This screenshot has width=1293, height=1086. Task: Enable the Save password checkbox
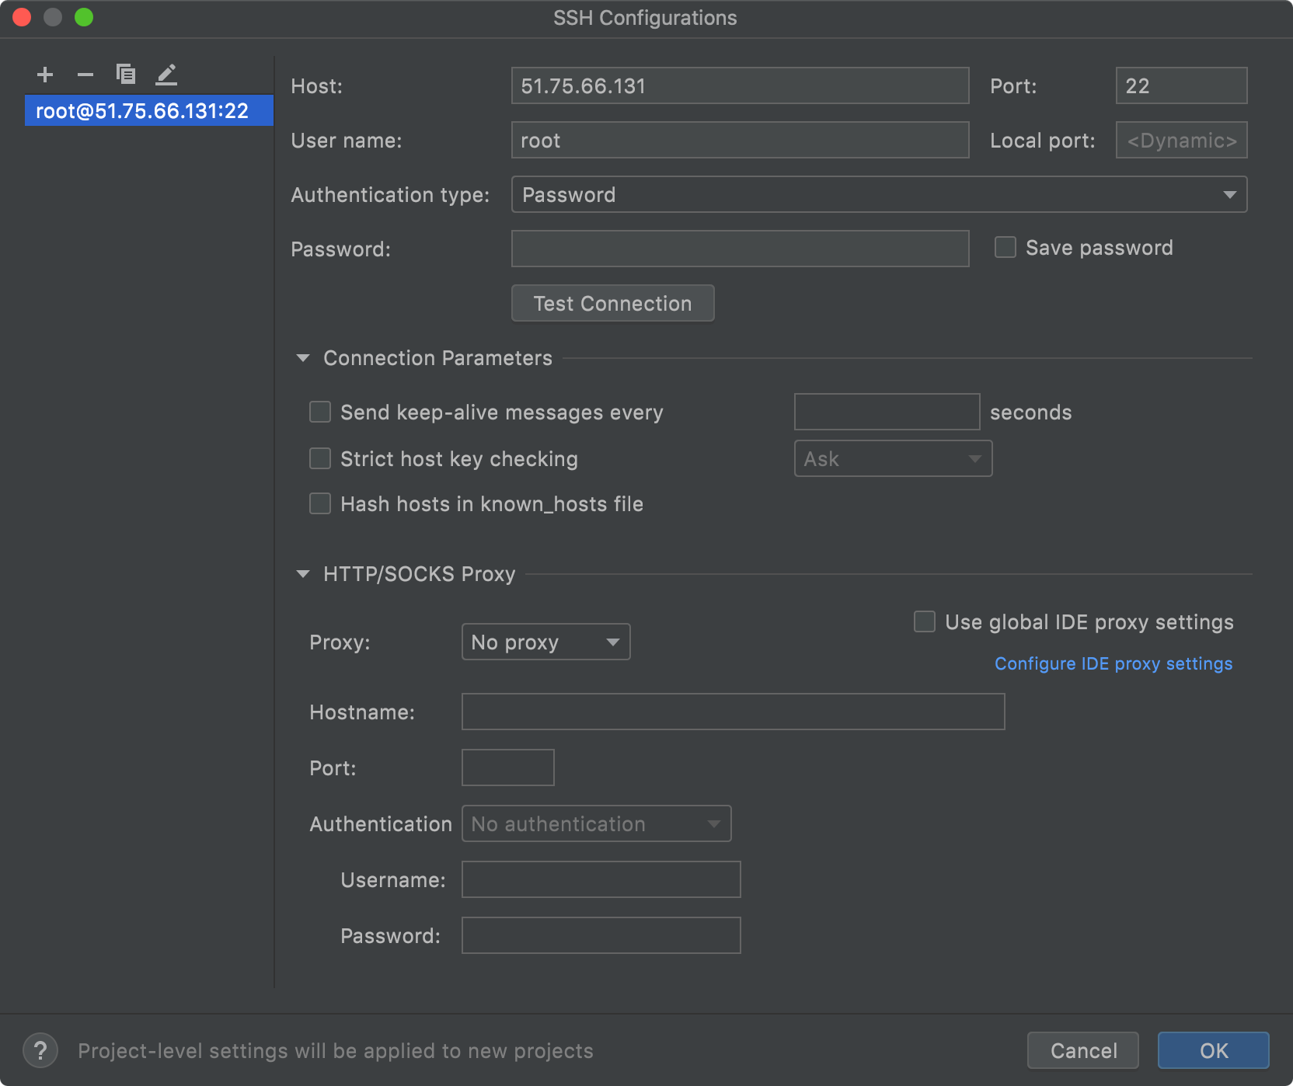tap(1005, 247)
